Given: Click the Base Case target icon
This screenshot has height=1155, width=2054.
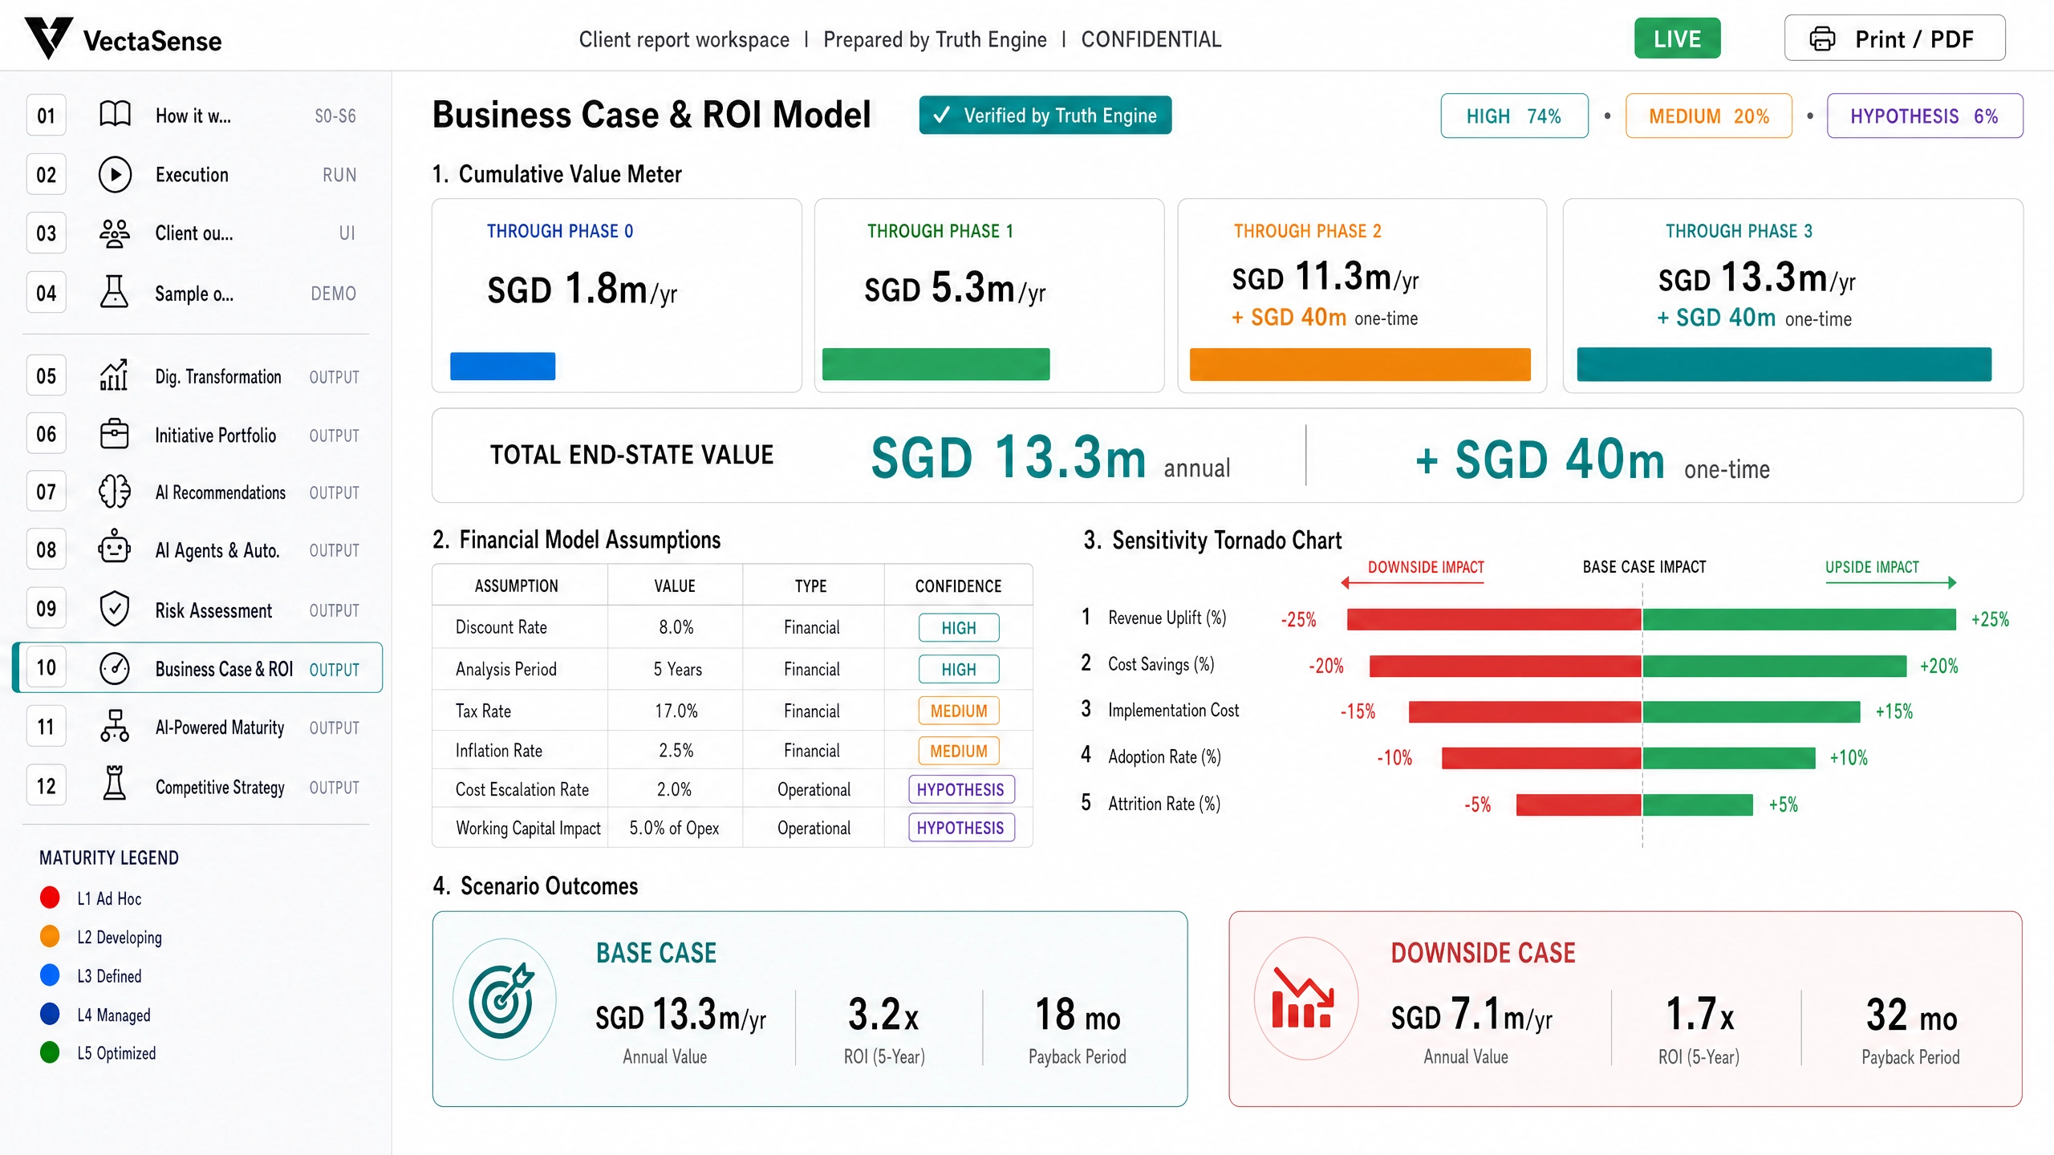Looking at the screenshot, I should [x=503, y=999].
